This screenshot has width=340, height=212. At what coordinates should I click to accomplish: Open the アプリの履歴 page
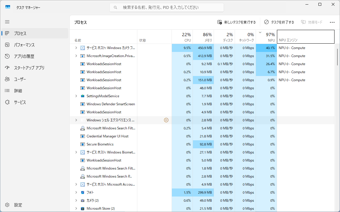35,56
